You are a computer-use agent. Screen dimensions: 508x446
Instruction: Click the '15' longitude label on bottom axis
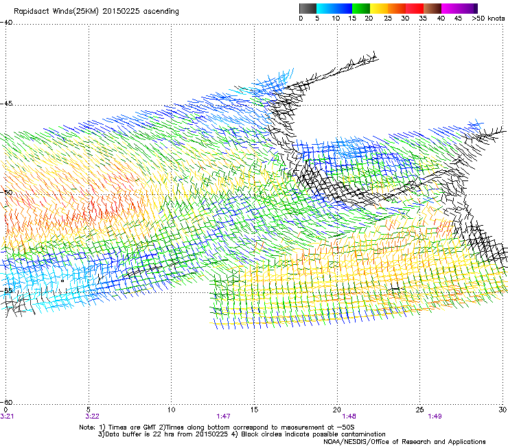coord(254,410)
